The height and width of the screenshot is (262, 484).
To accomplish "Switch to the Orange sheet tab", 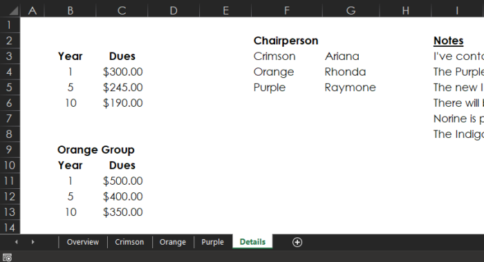I will coord(173,242).
